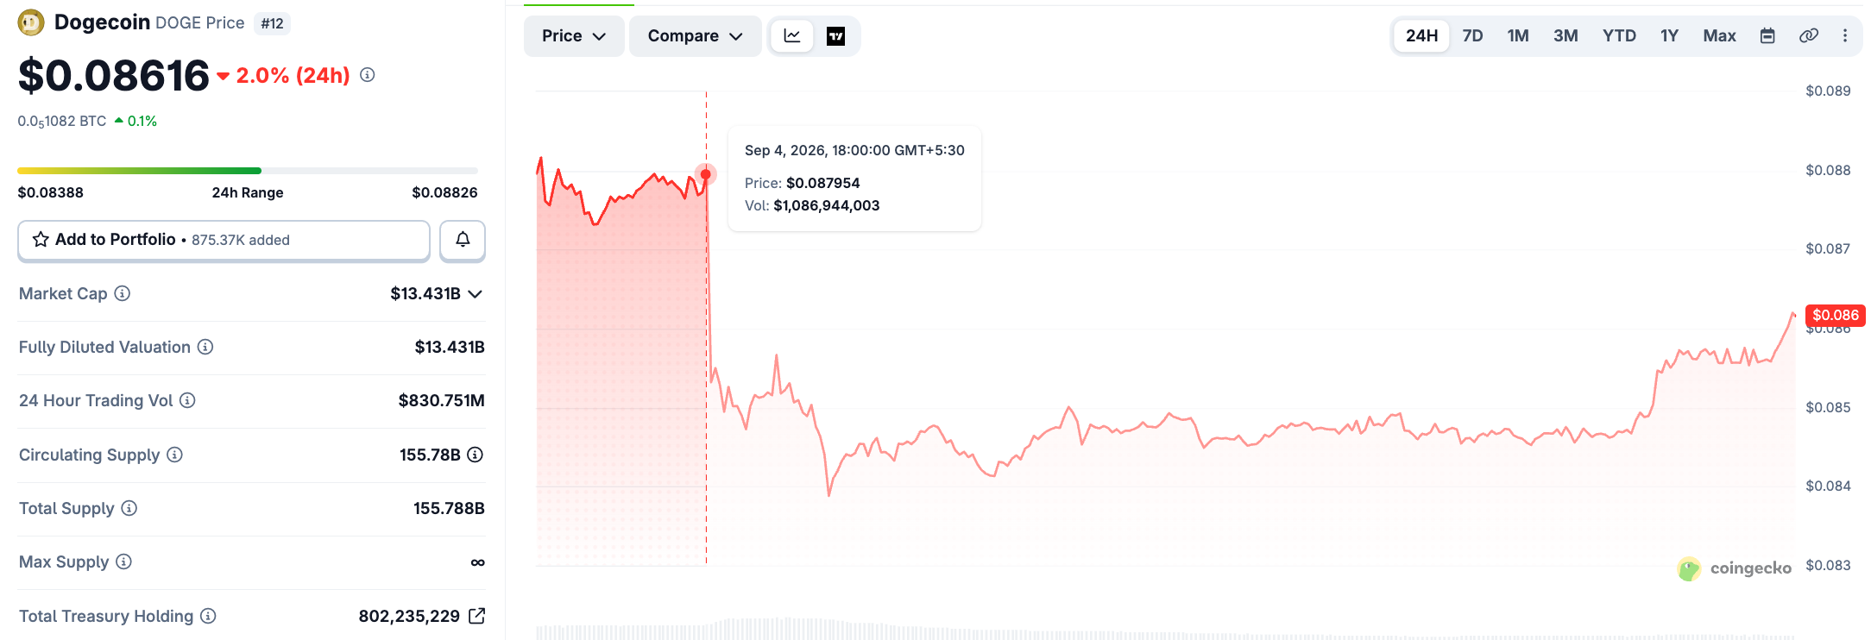Screen dimensions: 1871x640
Task: Copy the chart link icon
Action: click(1809, 35)
